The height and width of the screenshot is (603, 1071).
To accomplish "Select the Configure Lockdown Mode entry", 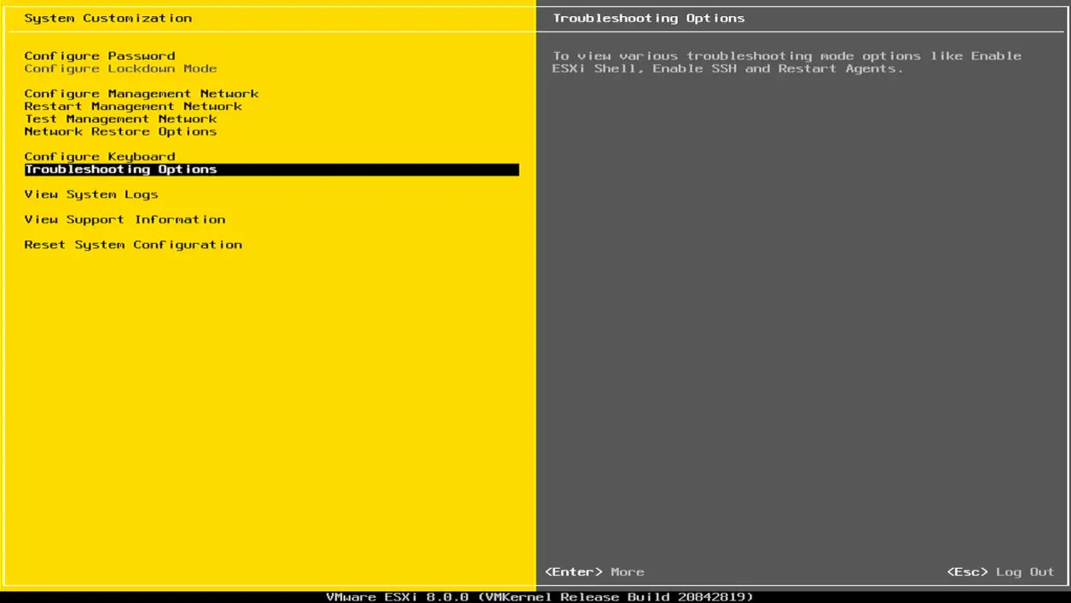I will tap(120, 68).
